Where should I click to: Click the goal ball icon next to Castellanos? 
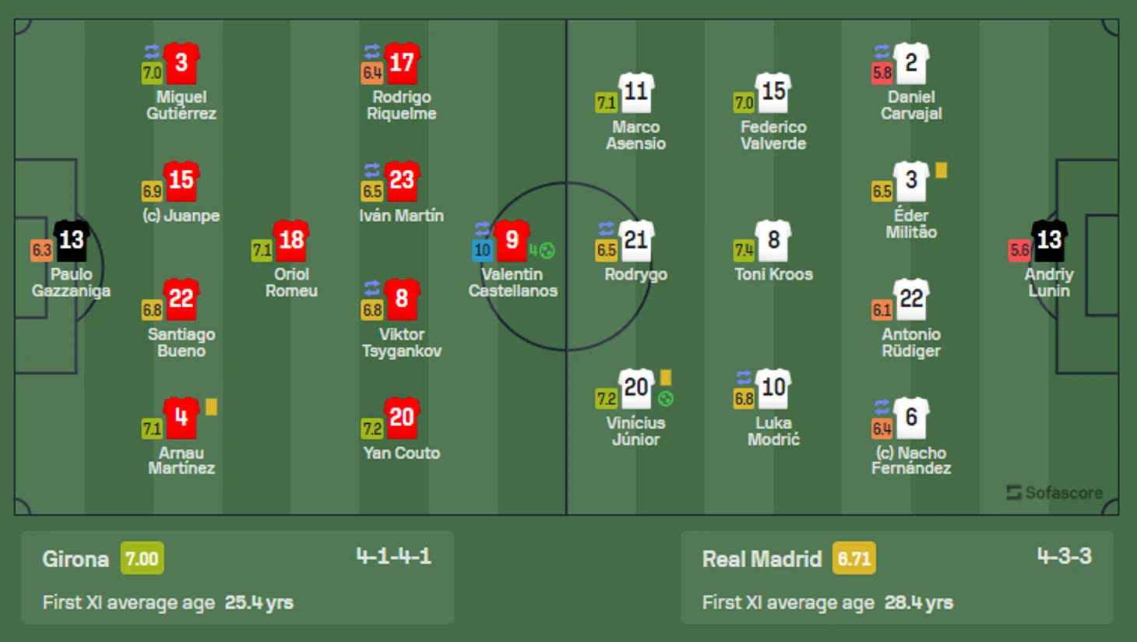547,250
